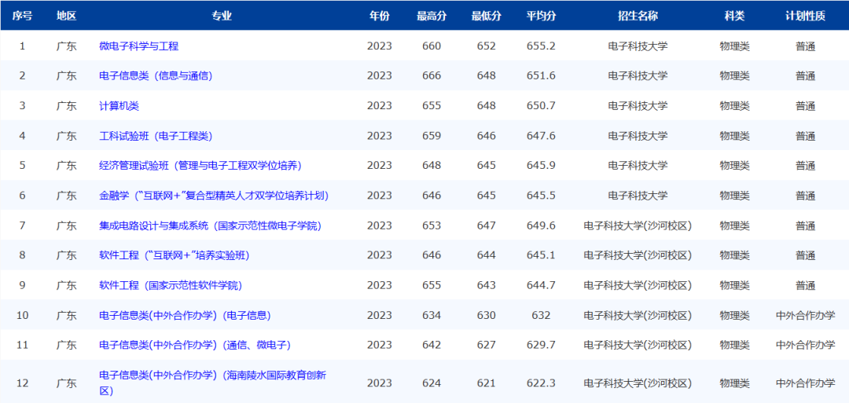This screenshot has width=849, height=403.
Task: Select average score 649.6 cell
Action: click(541, 225)
